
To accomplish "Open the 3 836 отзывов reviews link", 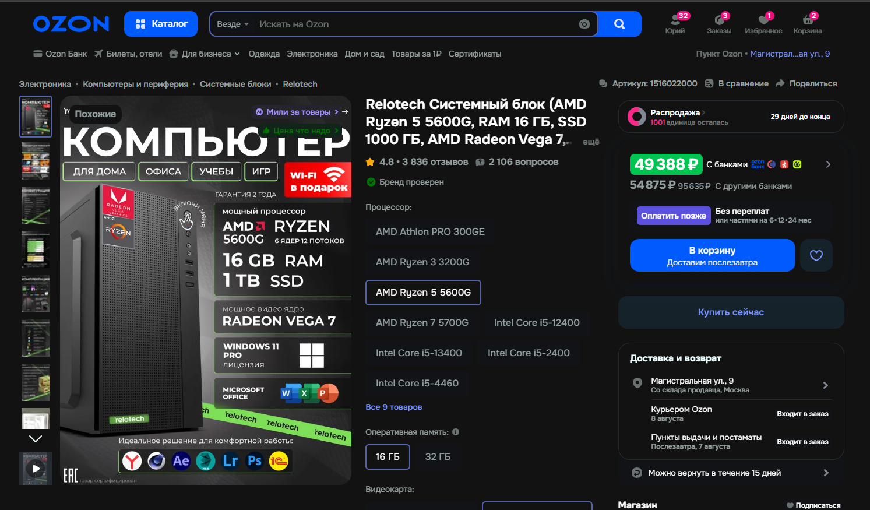I will point(435,161).
